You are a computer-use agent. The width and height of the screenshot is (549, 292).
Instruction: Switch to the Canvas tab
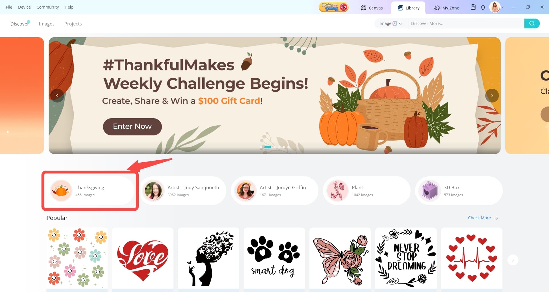coord(372,8)
